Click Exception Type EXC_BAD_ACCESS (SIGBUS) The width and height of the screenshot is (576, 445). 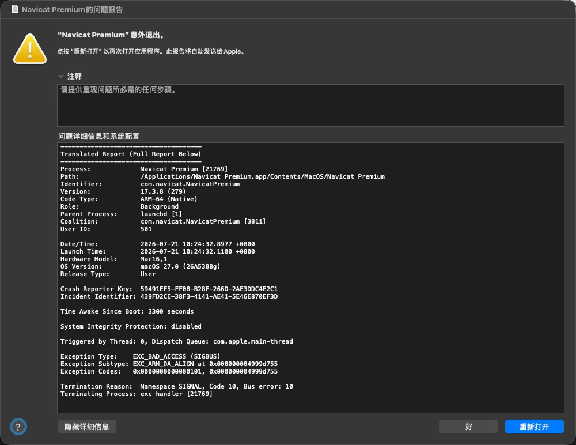click(140, 356)
